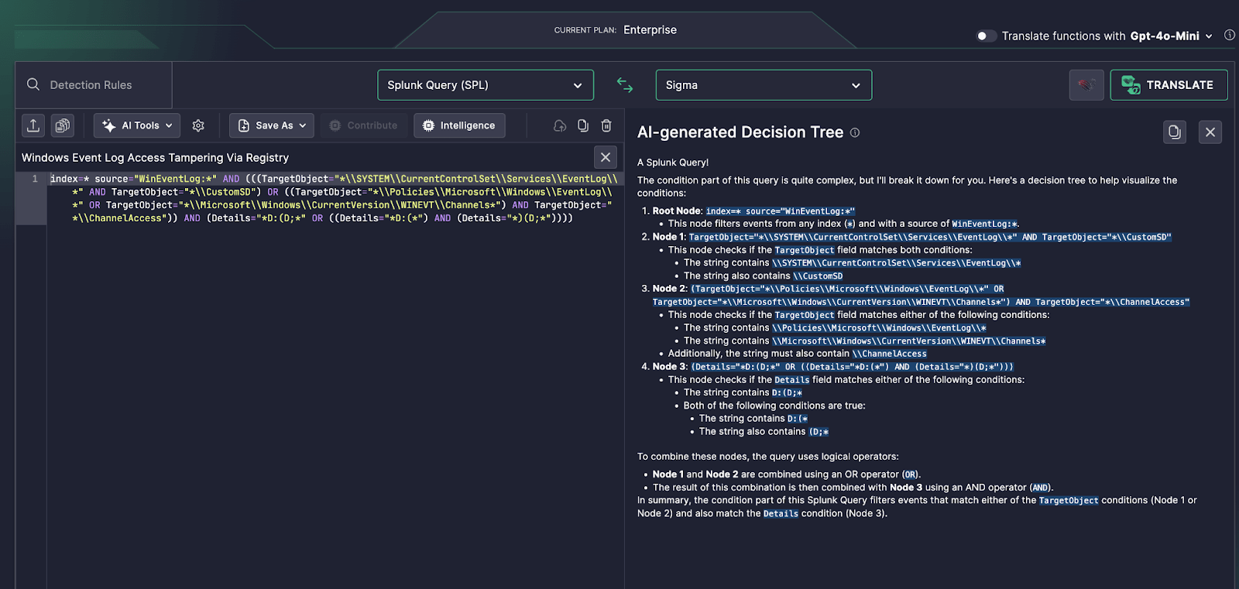Click the bulk documents copy icon button

[63, 125]
